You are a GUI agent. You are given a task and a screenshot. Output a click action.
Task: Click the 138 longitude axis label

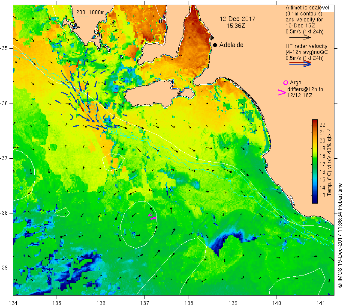coord(189,303)
